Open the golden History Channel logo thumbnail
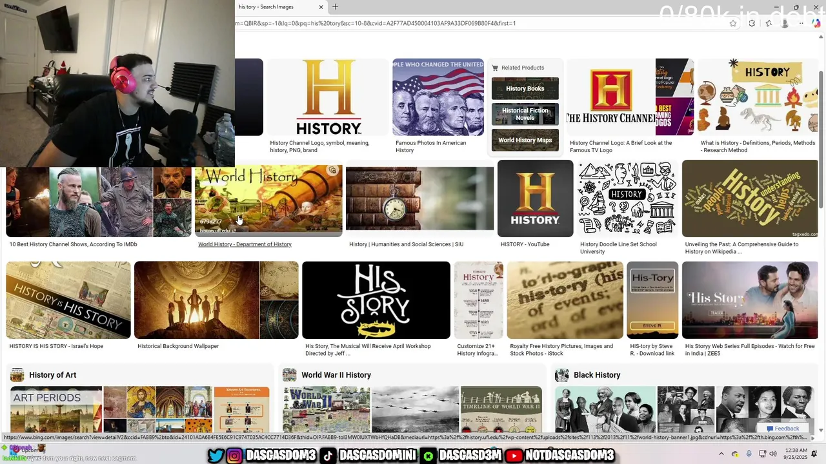This screenshot has width=826, height=464. click(x=328, y=97)
